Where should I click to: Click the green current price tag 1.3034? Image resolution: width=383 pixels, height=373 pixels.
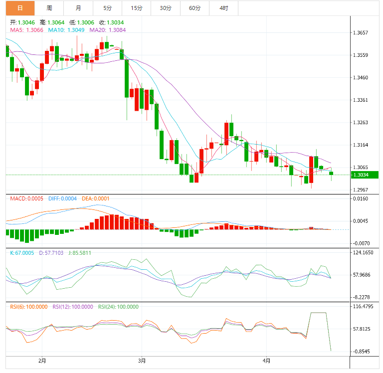coord(365,175)
